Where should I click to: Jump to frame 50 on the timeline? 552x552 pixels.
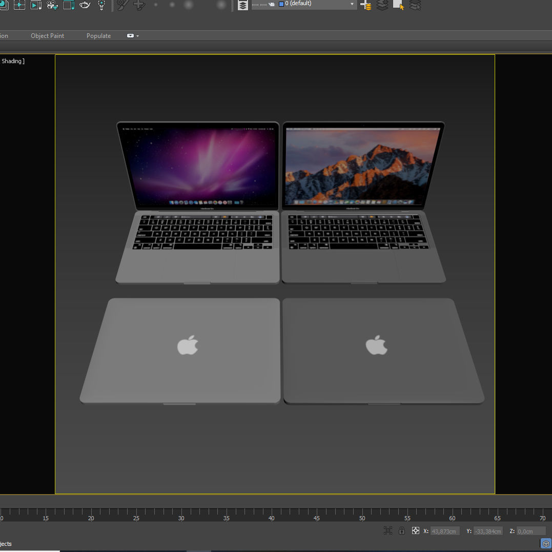point(362,518)
